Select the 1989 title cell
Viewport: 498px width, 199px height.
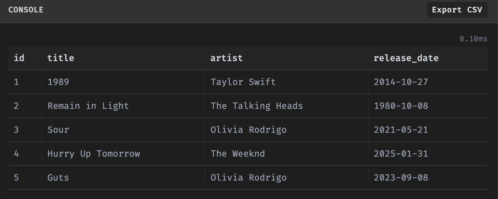coord(58,82)
